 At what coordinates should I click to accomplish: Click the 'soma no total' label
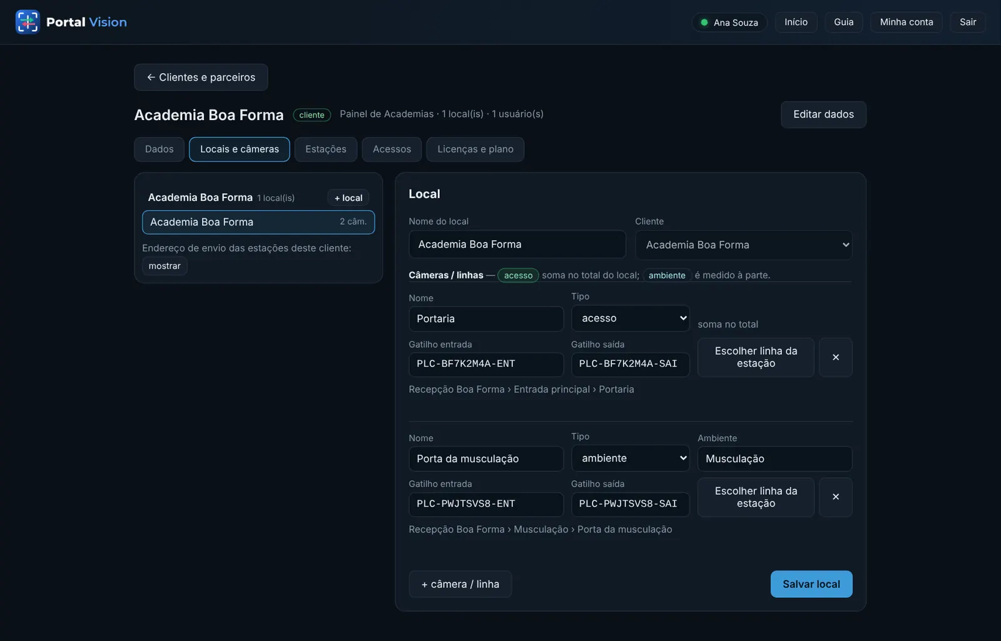(x=728, y=324)
